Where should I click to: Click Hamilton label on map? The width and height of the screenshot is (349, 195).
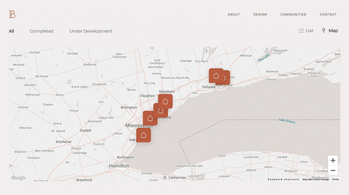pyautogui.click(x=119, y=166)
